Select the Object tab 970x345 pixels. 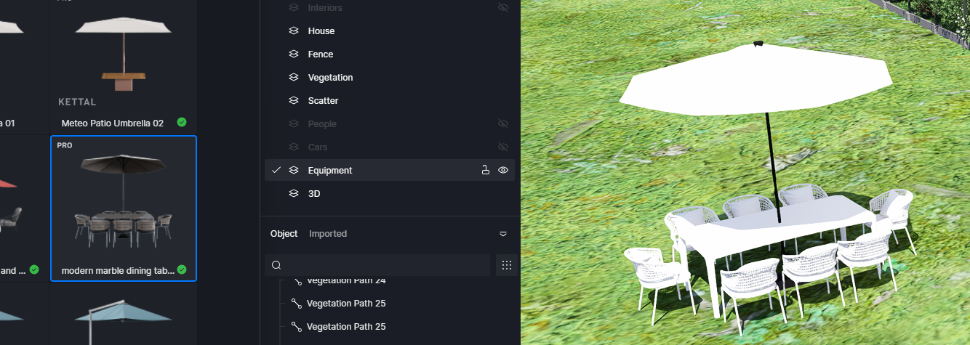point(284,234)
